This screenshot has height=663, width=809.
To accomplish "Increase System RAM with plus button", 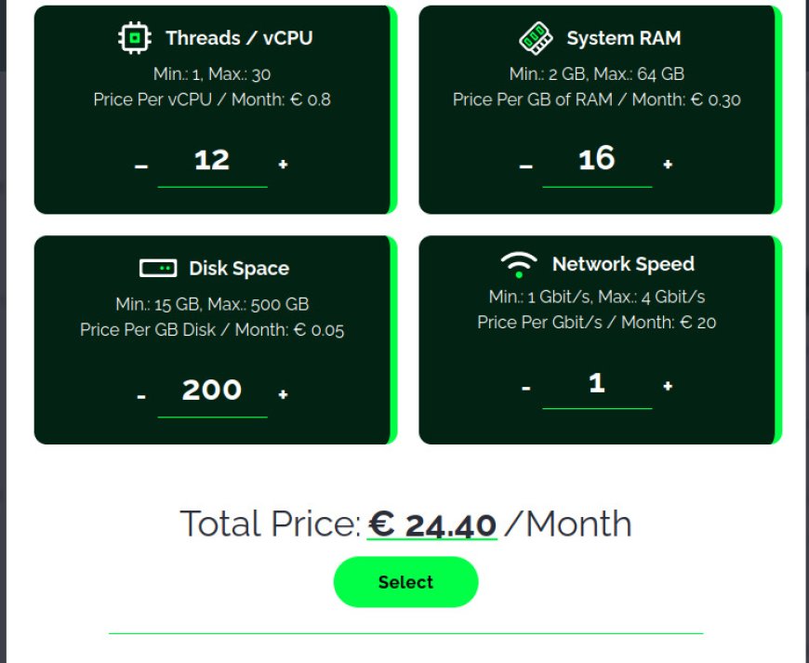I will click(x=668, y=164).
